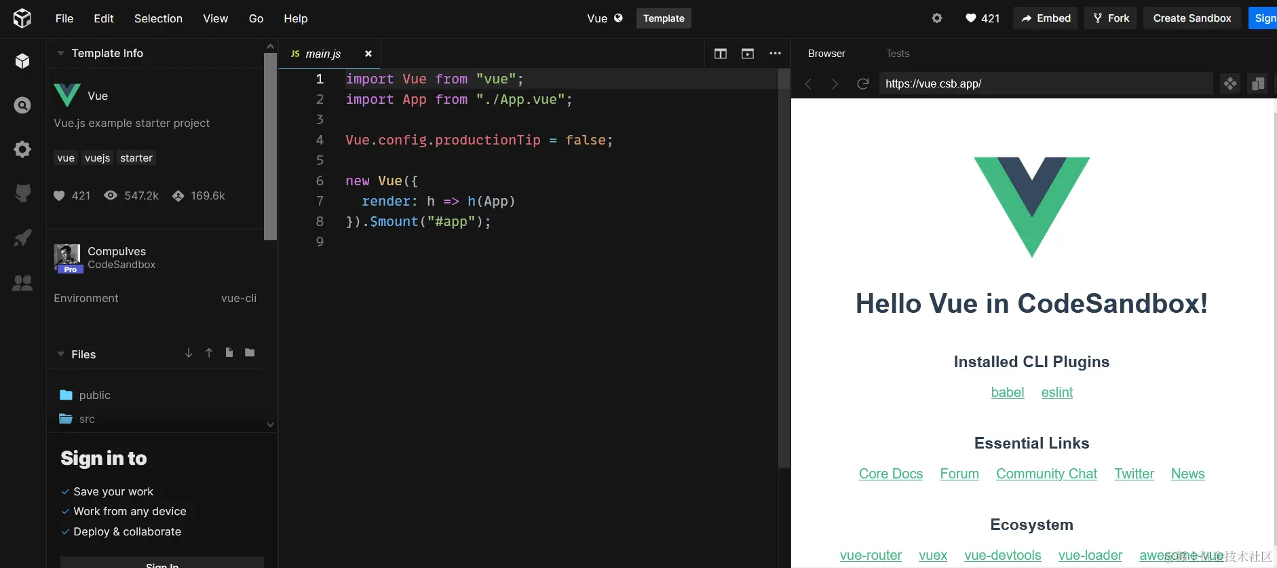
Task: Click the "starter" tag
Action: pos(136,158)
